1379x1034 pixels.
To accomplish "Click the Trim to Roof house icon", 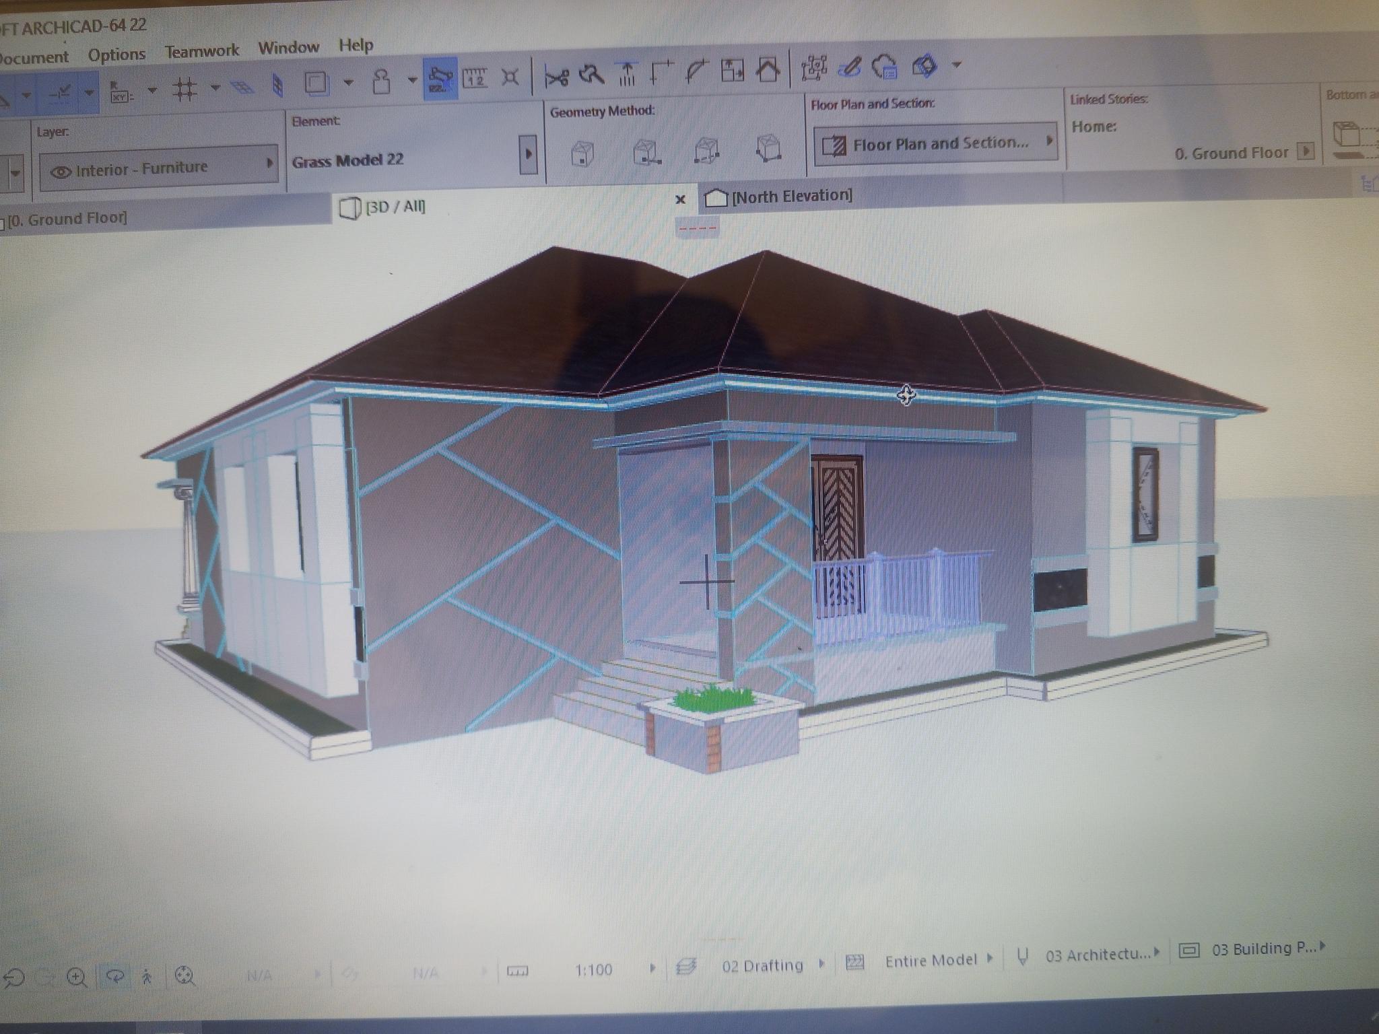I will (768, 69).
